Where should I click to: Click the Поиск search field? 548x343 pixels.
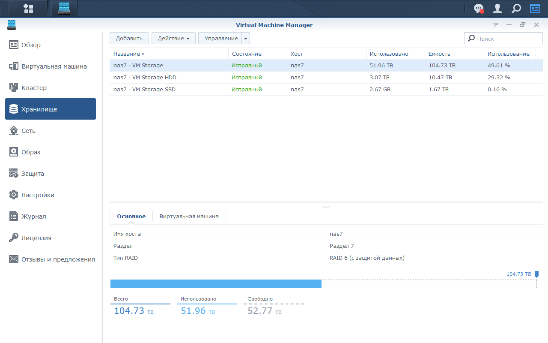pyautogui.click(x=503, y=38)
